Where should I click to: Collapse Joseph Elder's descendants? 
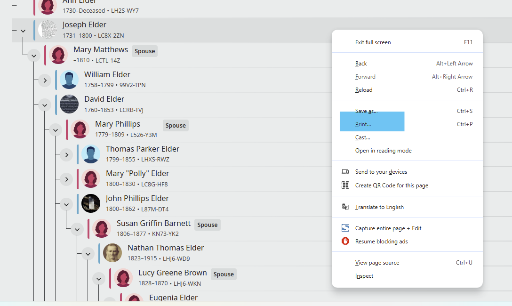tap(23, 31)
